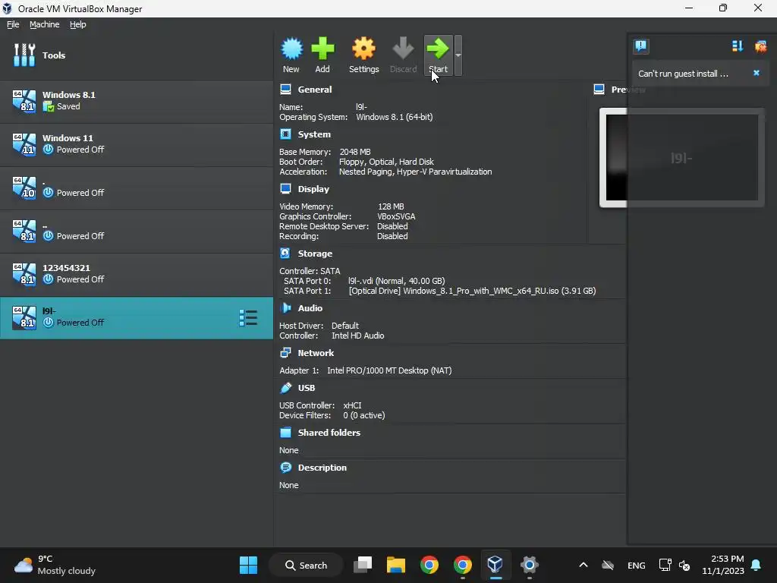Open the Storage section header

tap(315, 254)
